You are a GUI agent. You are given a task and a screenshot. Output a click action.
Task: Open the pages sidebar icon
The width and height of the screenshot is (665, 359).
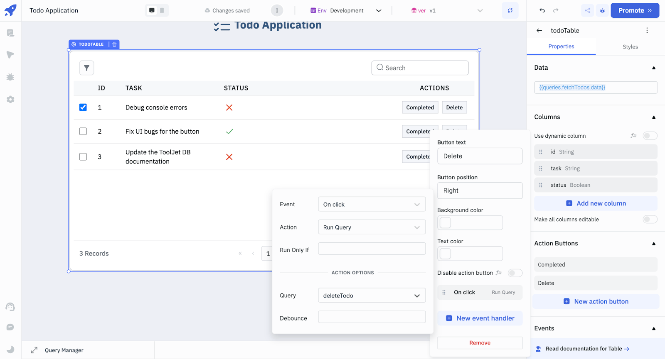tap(10, 33)
